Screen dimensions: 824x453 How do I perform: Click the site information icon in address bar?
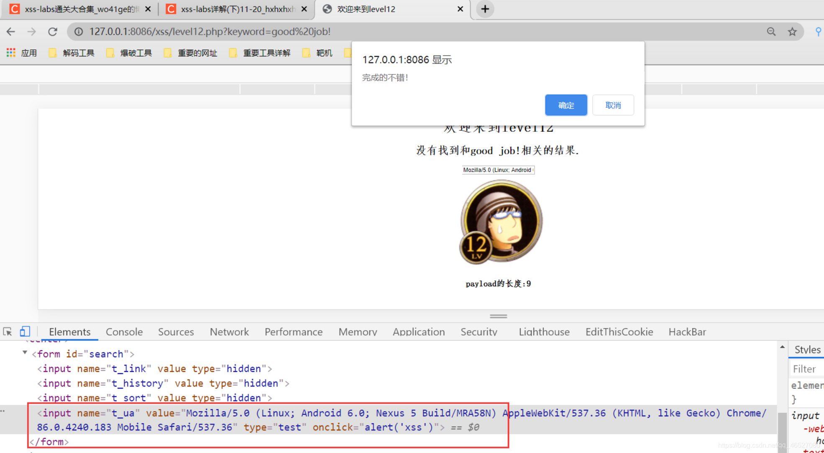[x=79, y=32]
